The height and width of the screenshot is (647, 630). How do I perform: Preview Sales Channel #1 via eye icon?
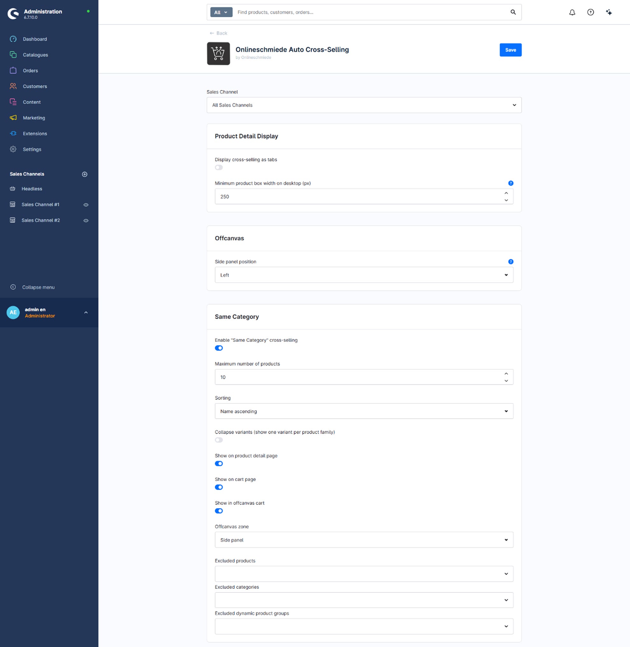(86, 205)
